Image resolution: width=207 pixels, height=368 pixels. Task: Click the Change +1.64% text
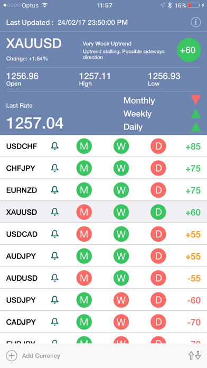coord(27,59)
